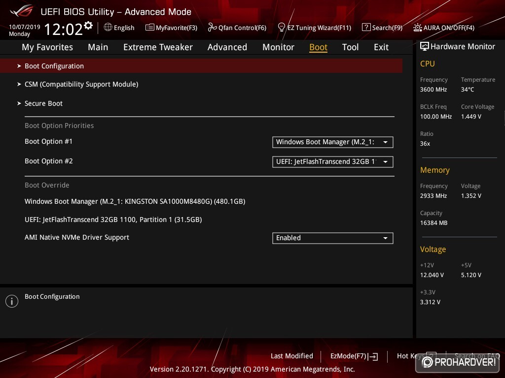This screenshot has width=505, height=378.
Task: Click the Voltage section heading
Action: (433, 250)
